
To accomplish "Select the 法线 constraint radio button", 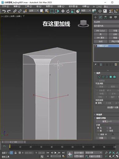I will pyautogui.click(x=107, y=131).
